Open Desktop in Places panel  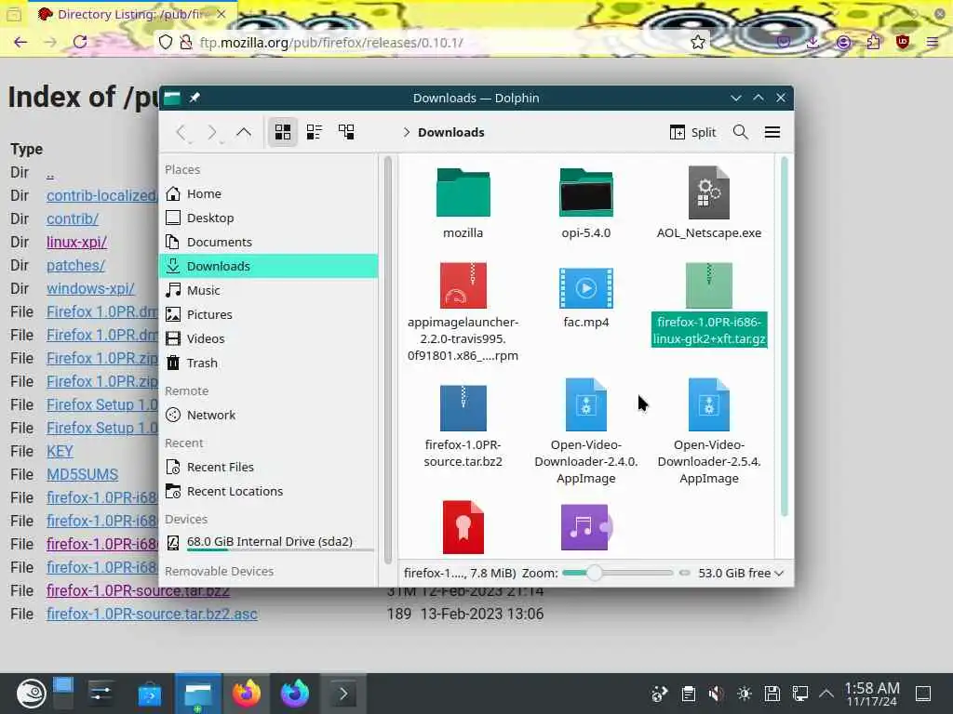pyautogui.click(x=269, y=218)
